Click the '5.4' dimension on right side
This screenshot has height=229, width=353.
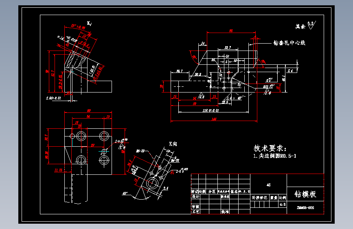pyautogui.click(x=290, y=71)
